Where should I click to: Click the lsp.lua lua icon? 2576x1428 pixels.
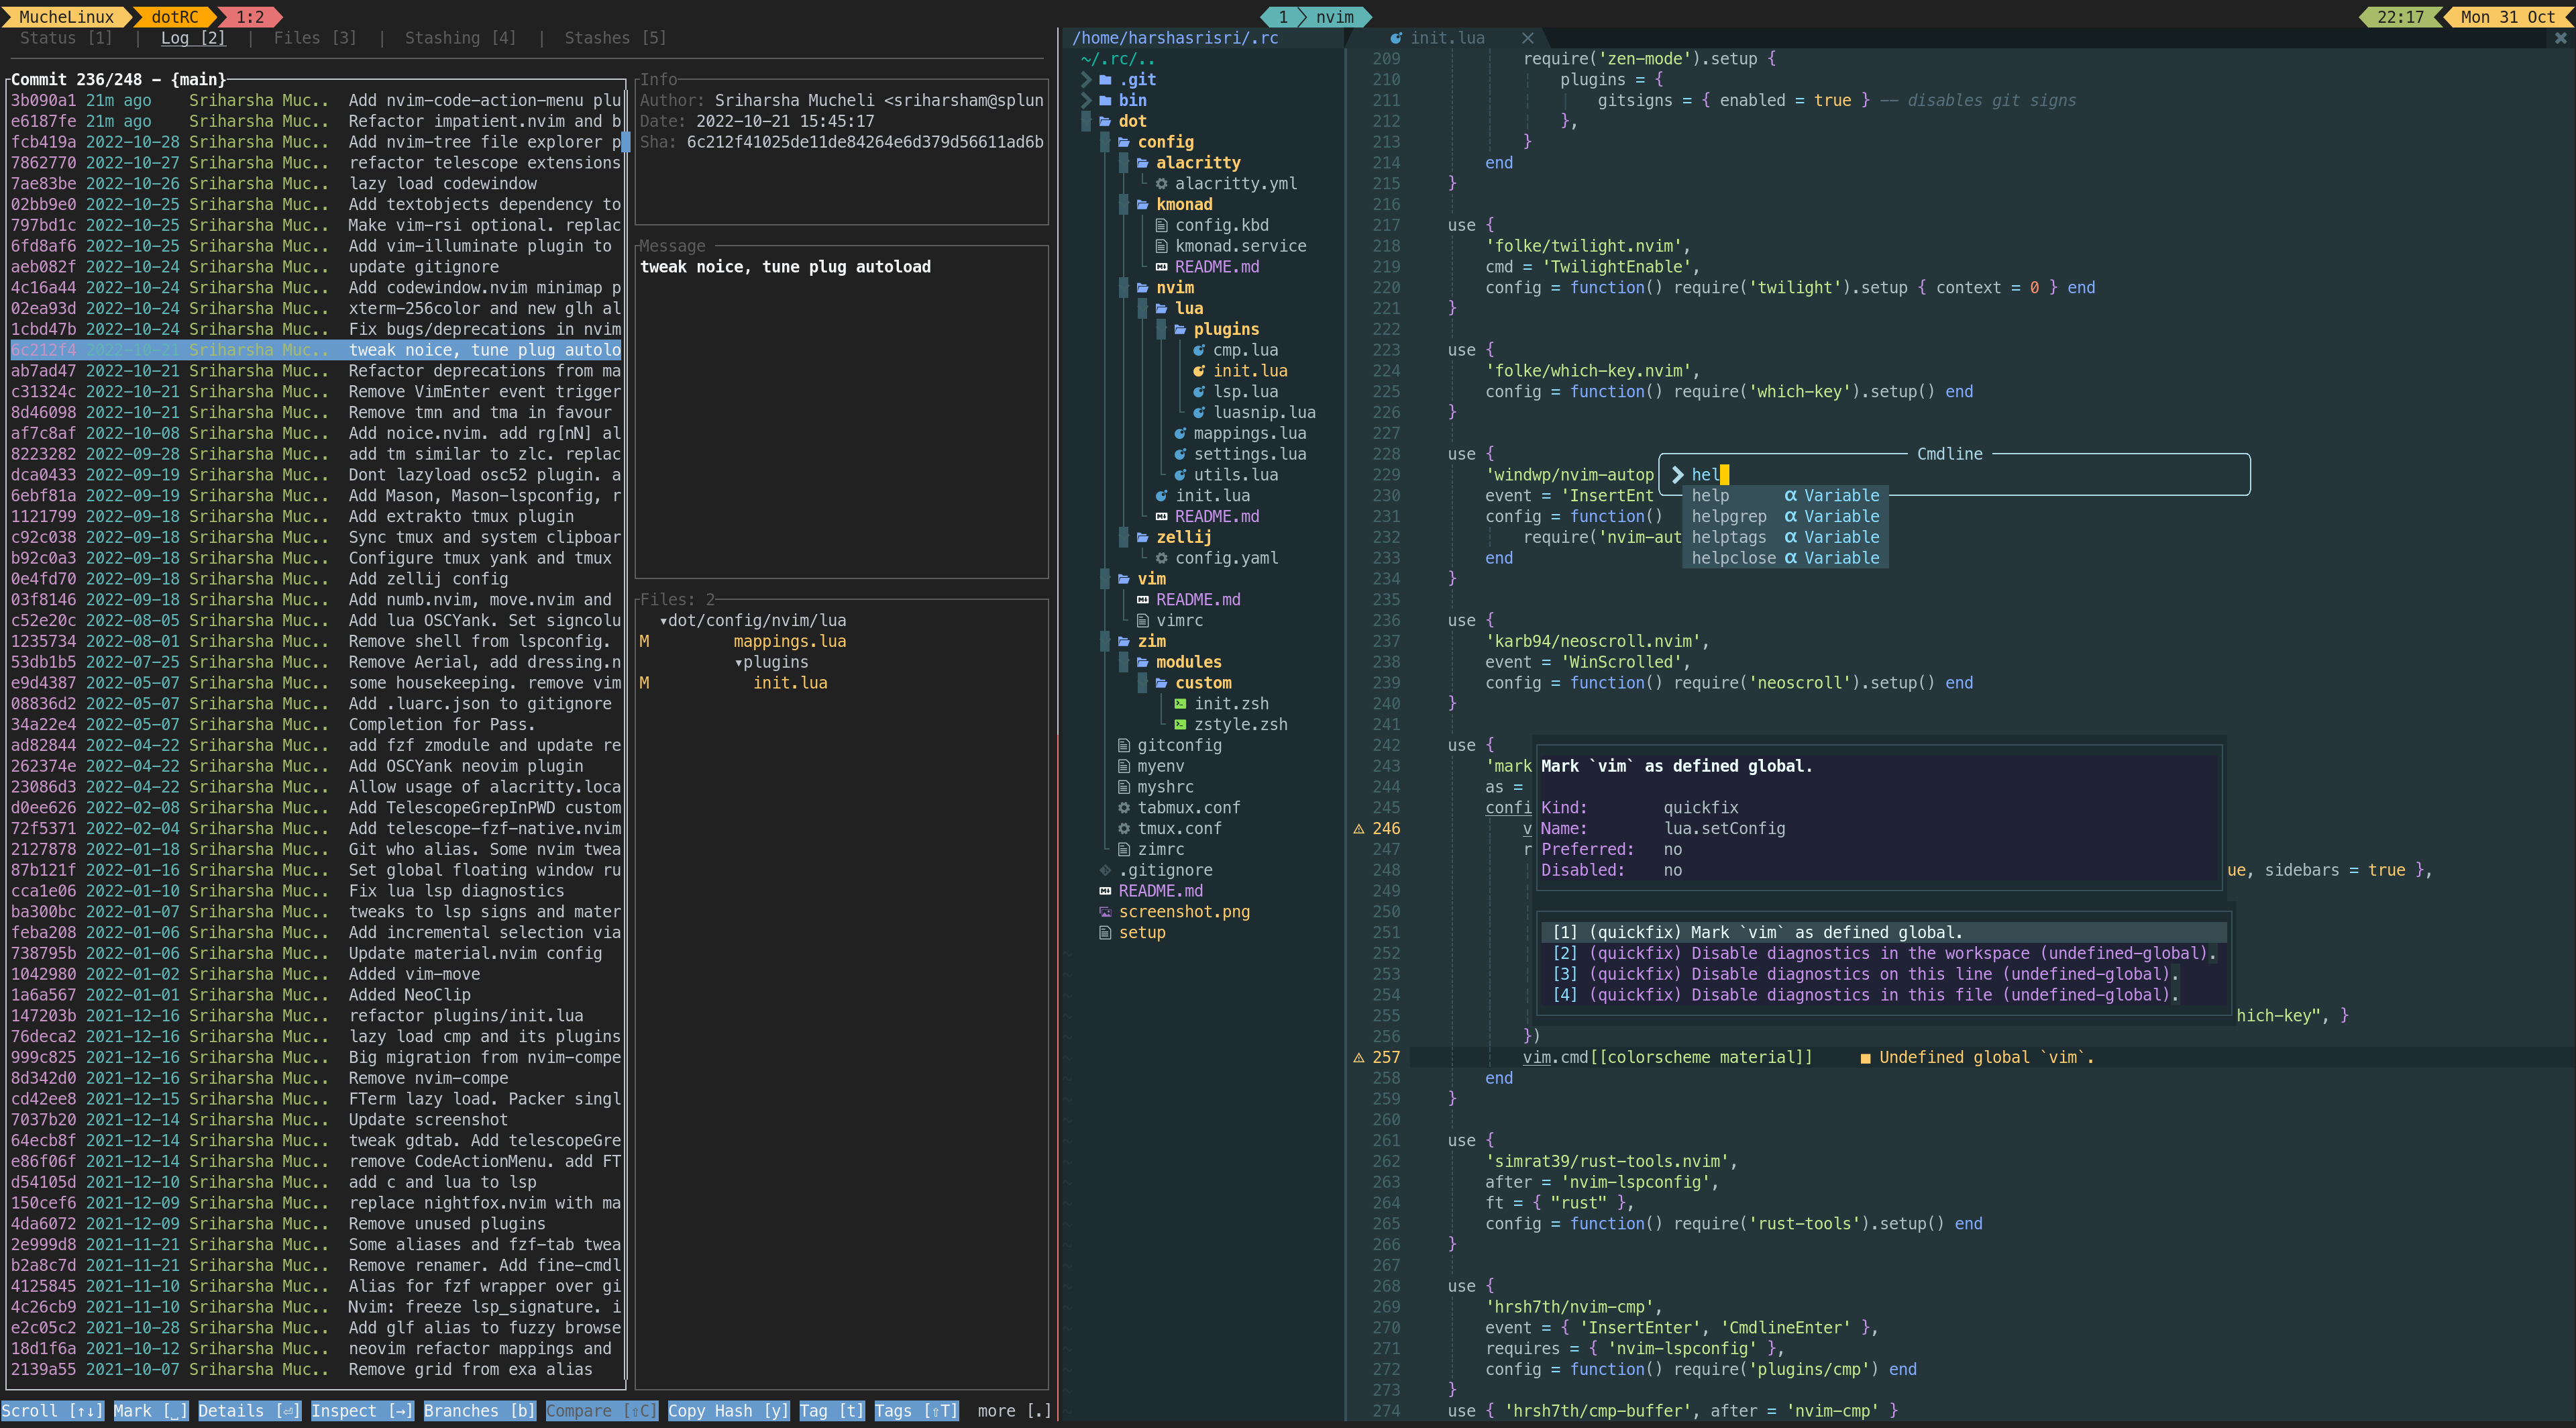[1199, 392]
